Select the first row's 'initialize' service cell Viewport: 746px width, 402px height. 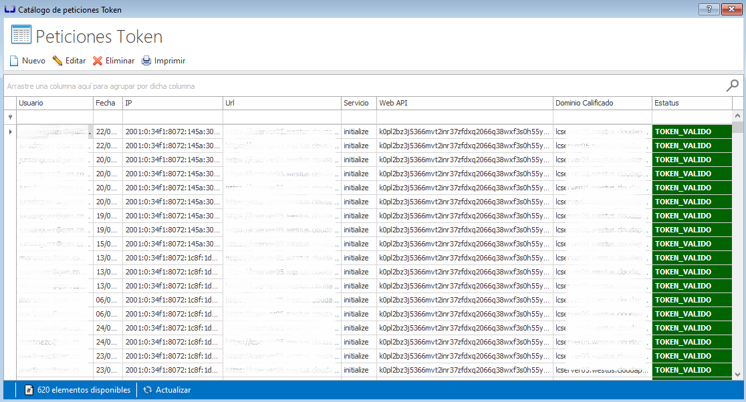[x=359, y=132]
